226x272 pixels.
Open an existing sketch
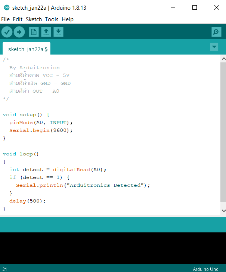coord(46,32)
